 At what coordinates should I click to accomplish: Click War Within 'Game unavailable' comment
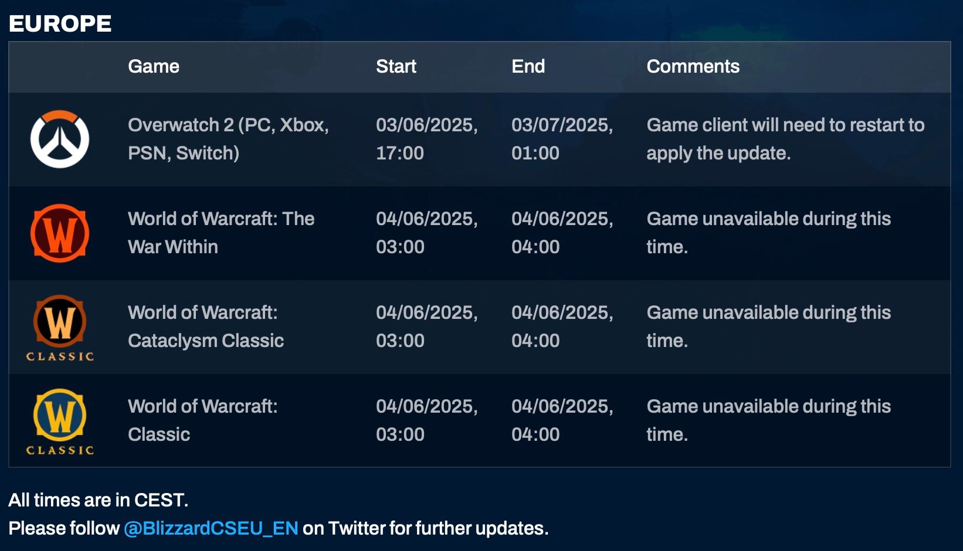coord(768,233)
